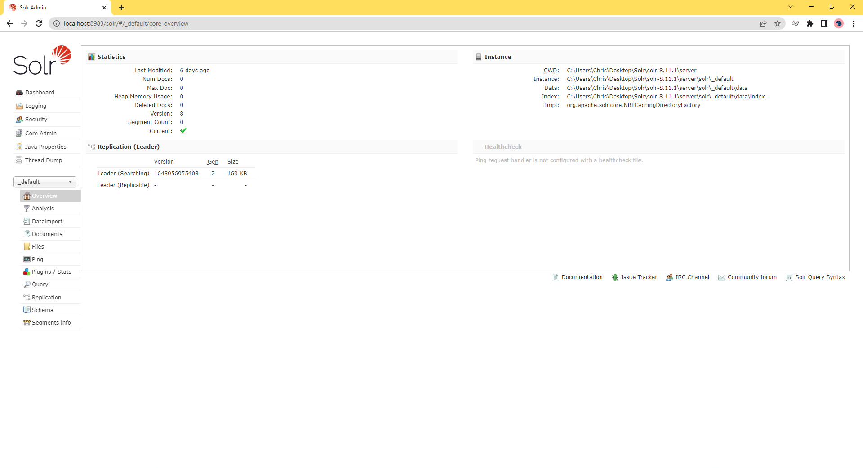Open the Chrome three-dot menu
The image size is (863, 468).
[853, 23]
